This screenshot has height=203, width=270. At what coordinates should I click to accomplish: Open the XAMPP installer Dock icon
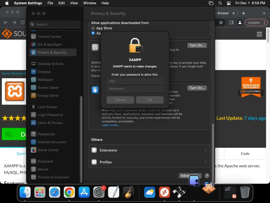pos(209,188)
